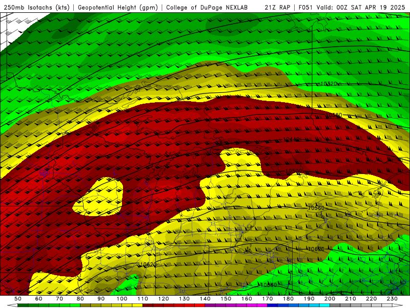Click the 100 value on the color scale
The width and height of the screenshot is (410, 308).
click(x=122, y=299)
